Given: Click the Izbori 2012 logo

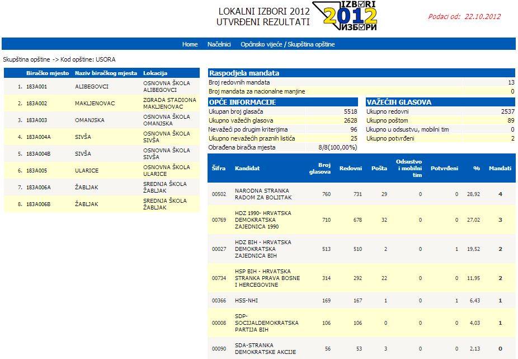Looking at the screenshot, I should 345,16.
